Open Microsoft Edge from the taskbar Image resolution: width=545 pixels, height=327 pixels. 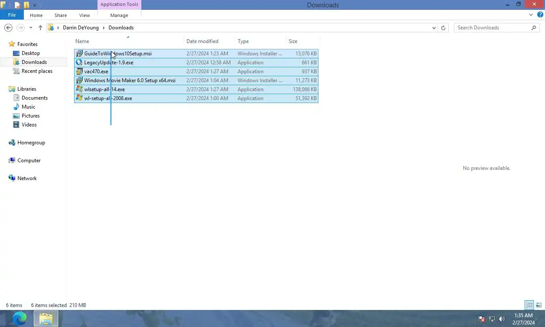click(19, 318)
